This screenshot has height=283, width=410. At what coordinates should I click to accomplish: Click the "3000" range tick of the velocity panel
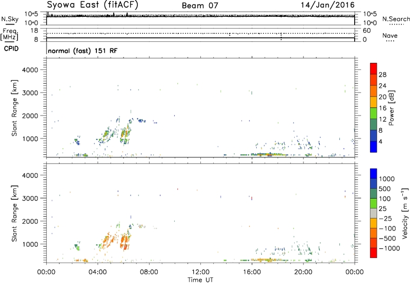pyautogui.click(x=30, y=198)
